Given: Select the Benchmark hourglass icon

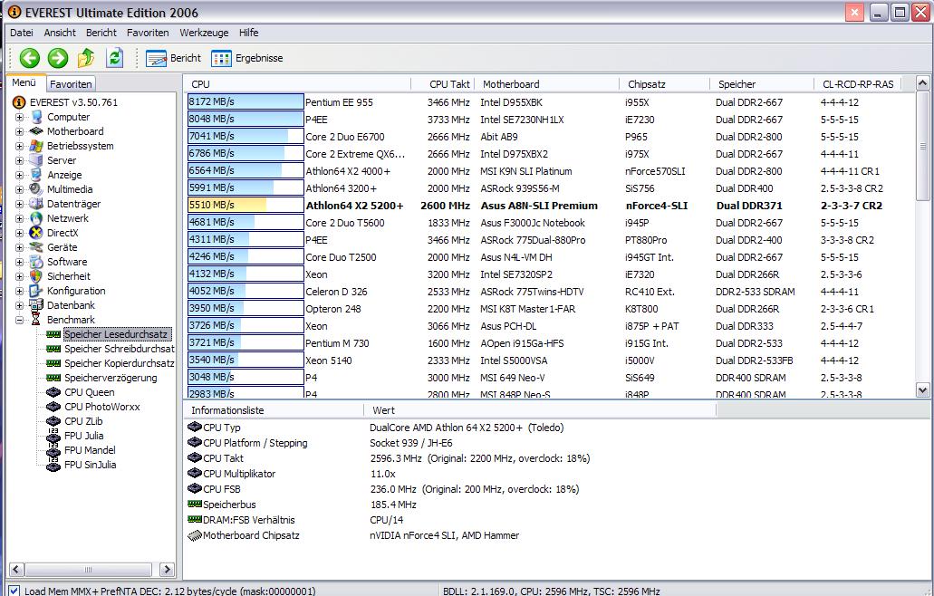Looking at the screenshot, I should (x=37, y=320).
